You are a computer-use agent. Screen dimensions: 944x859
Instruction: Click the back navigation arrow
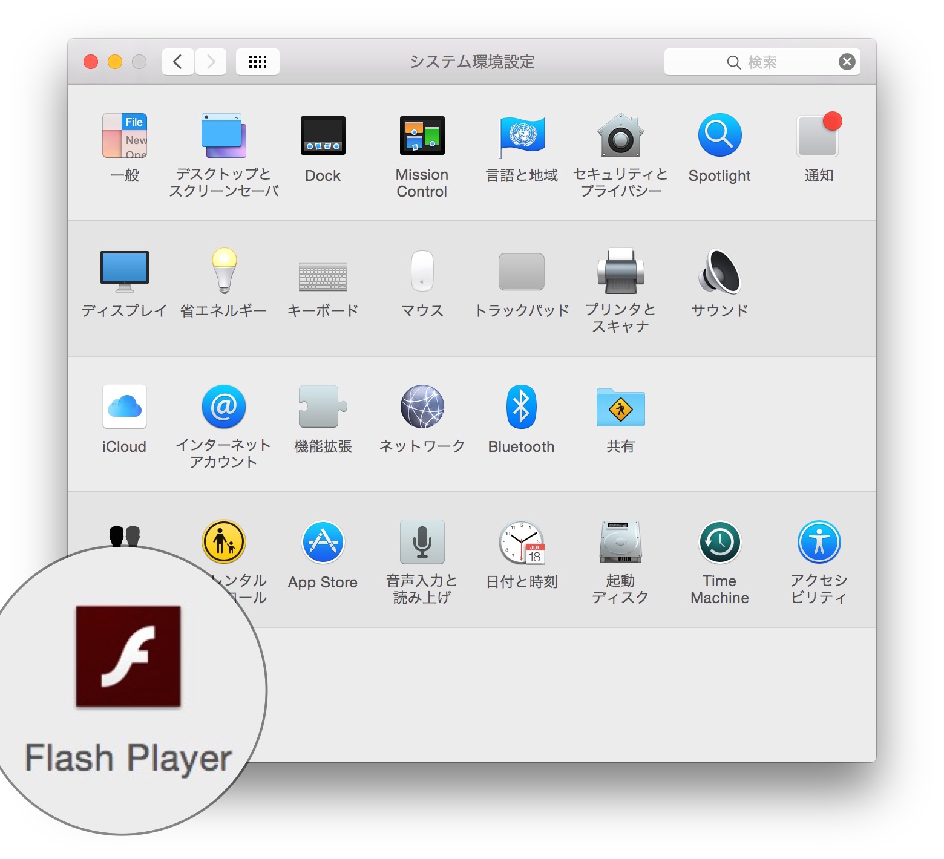178,62
